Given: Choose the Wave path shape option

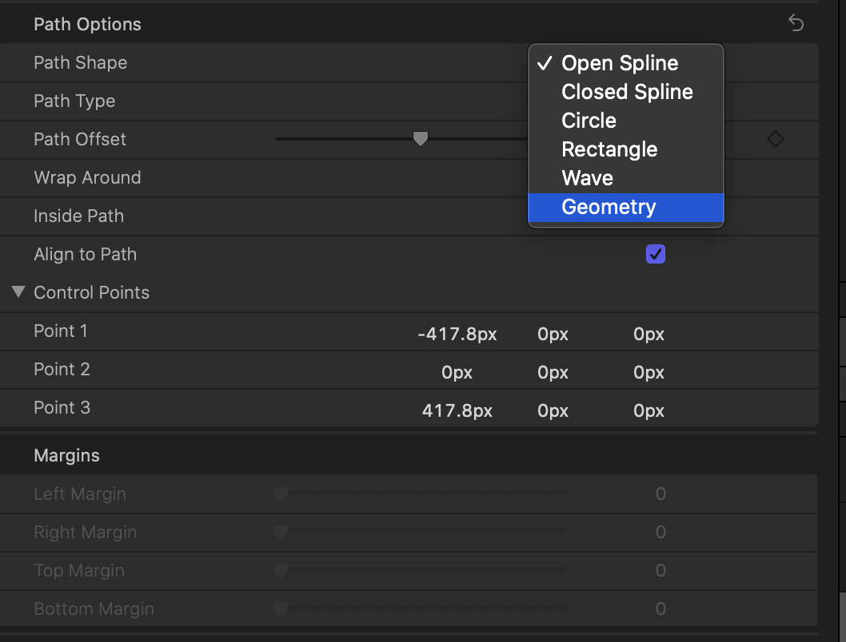Looking at the screenshot, I should click(587, 177).
